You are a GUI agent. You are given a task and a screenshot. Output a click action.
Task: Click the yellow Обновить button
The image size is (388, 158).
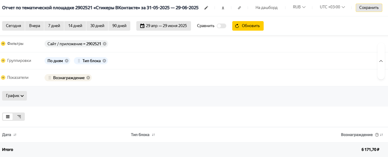tap(248, 26)
